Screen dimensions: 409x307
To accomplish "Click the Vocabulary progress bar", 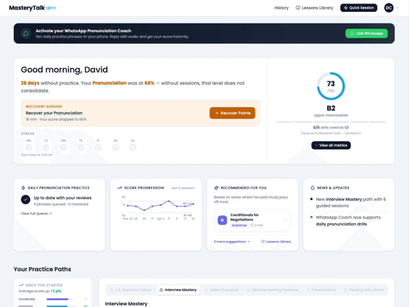I will click(x=60, y=299).
